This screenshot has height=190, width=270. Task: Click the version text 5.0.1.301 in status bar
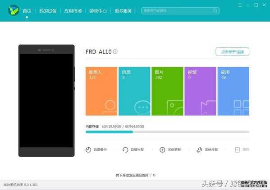pos(31,185)
